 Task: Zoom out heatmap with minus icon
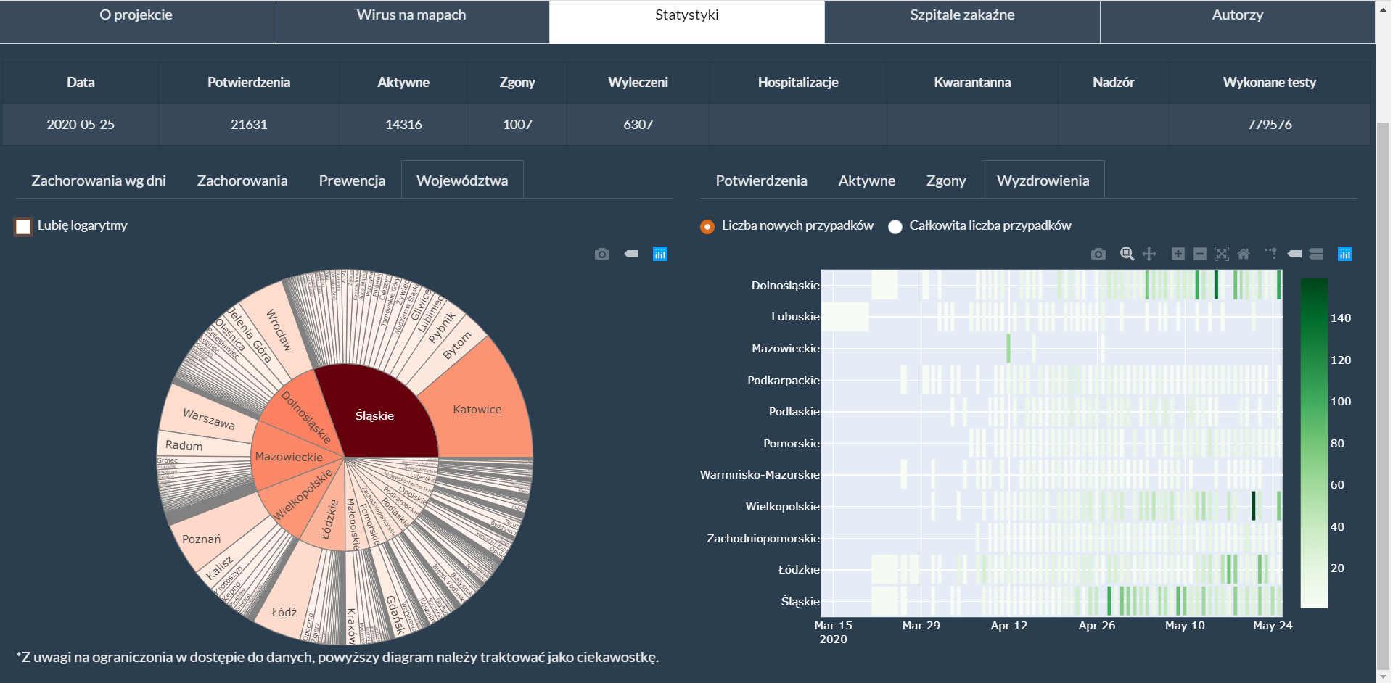click(1200, 254)
